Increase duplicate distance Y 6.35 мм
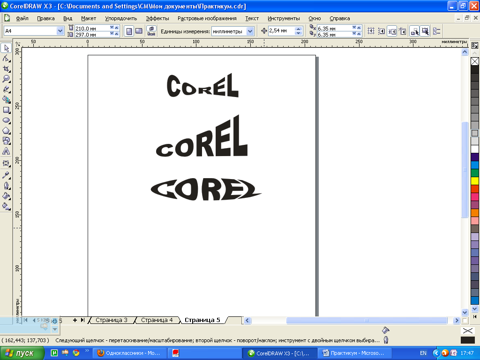 pos(359,34)
